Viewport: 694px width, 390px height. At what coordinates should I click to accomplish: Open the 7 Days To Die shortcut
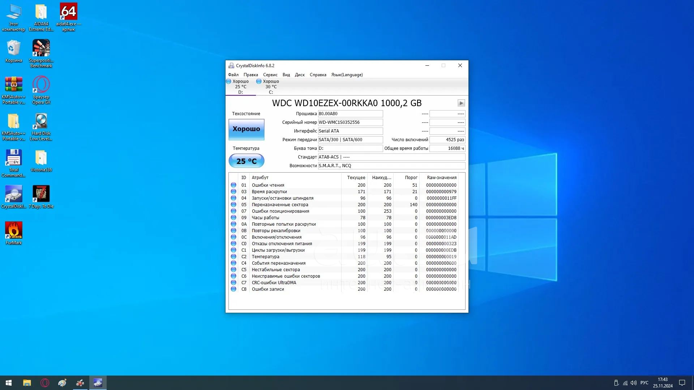[x=41, y=194]
